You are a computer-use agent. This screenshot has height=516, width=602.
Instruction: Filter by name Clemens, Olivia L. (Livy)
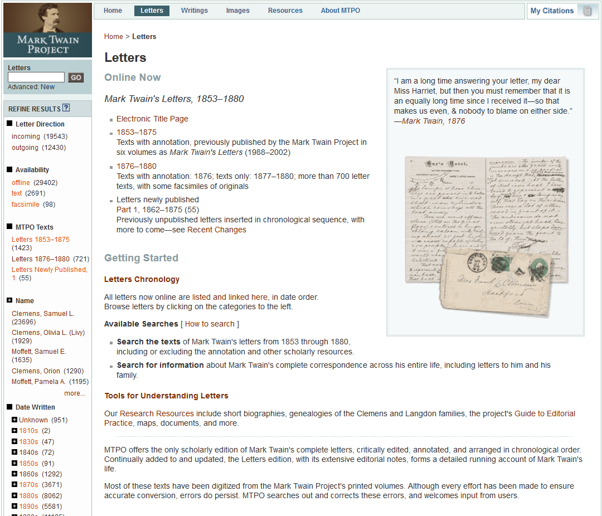pos(48,333)
